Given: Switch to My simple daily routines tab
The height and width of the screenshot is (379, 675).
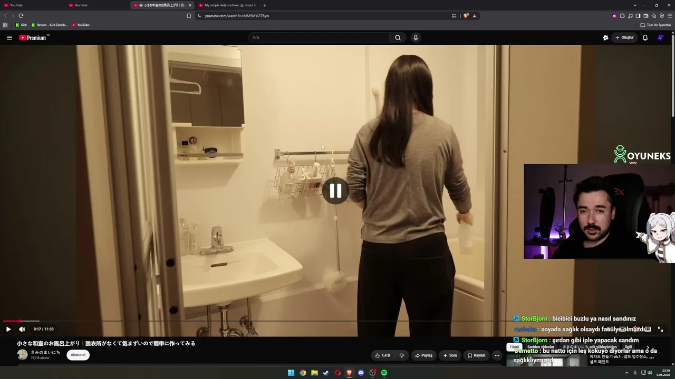Looking at the screenshot, I should click(228, 5).
